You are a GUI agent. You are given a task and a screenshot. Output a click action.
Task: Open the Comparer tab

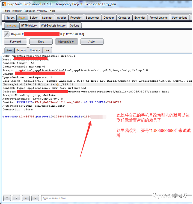pyautogui.click(x=124, y=18)
